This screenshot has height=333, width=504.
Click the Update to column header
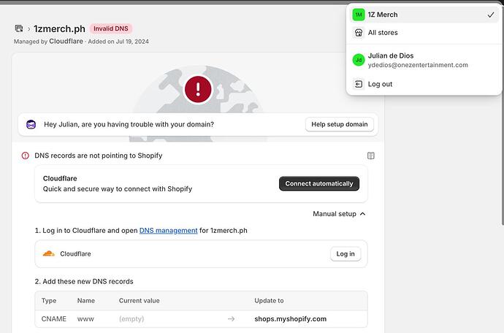[269, 301]
